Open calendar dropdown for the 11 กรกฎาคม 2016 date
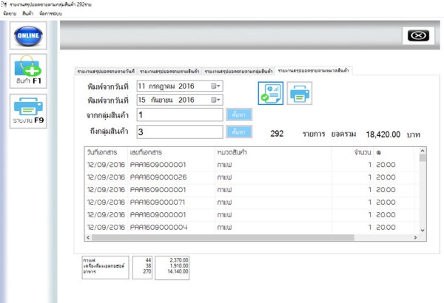The image size is (444, 303). click(x=216, y=86)
